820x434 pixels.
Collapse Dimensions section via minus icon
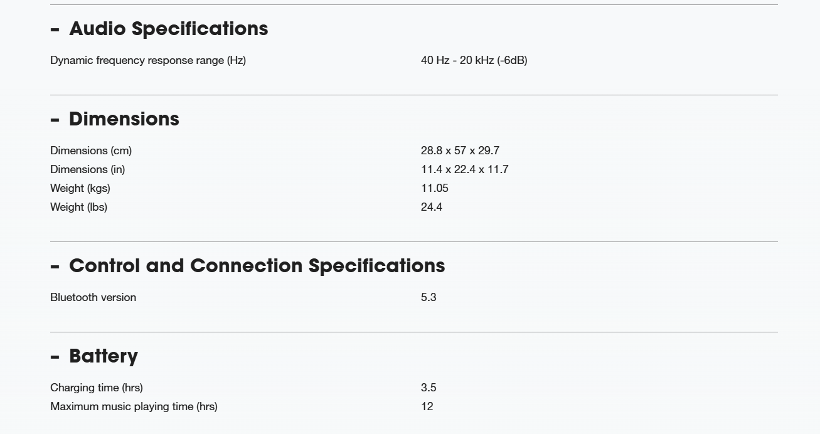pos(55,120)
